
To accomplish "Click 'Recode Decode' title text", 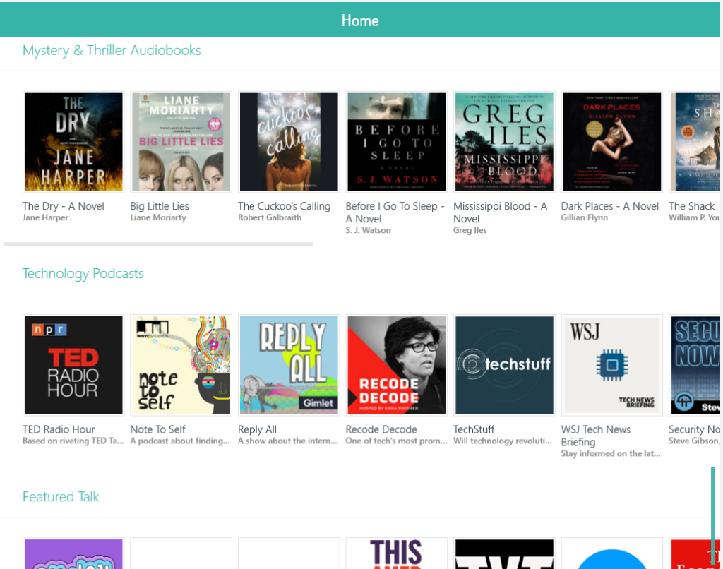I will point(381,429).
